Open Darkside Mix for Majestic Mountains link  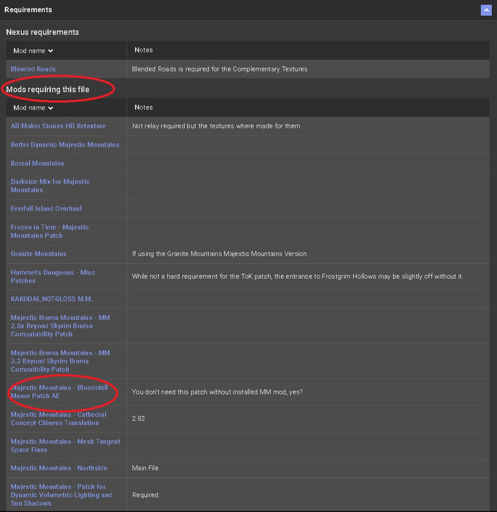coord(50,186)
